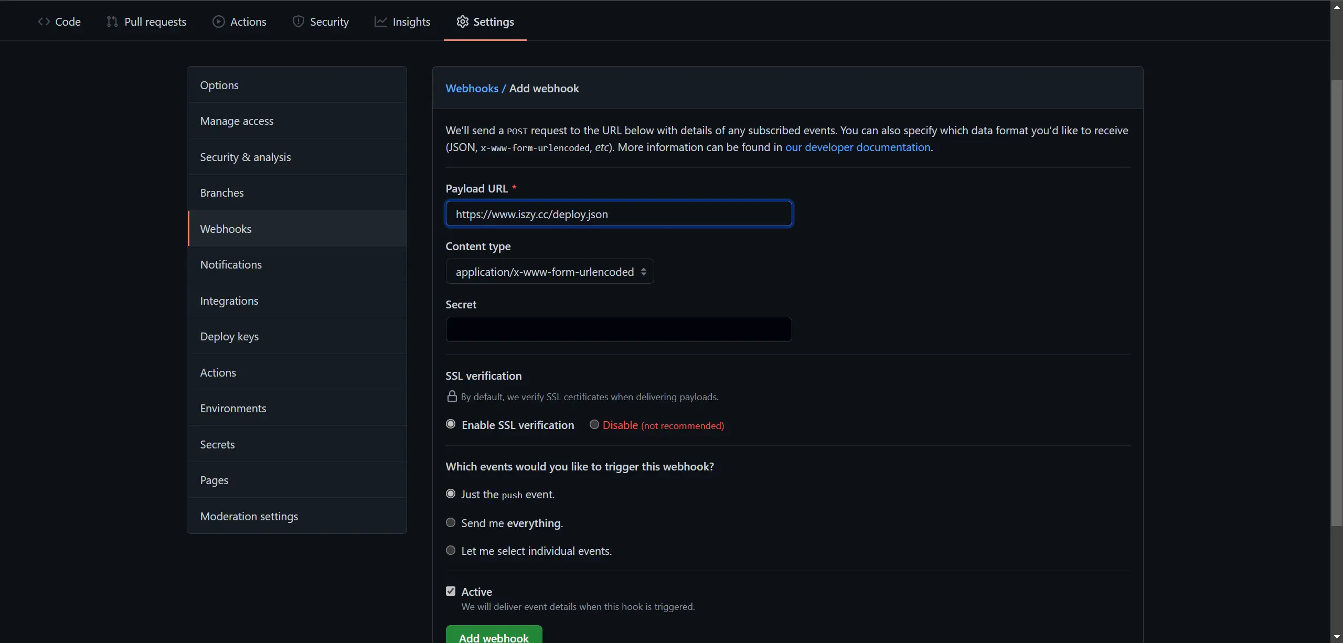The height and width of the screenshot is (643, 1343).
Task: Choose the Send me everything option
Action: 451,522
